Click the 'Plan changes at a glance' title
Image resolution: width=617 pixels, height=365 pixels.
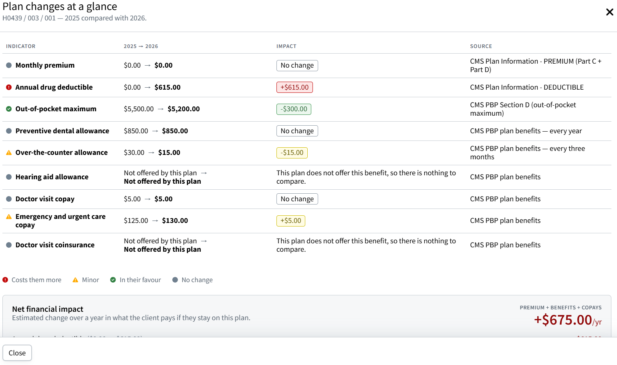(x=60, y=6)
